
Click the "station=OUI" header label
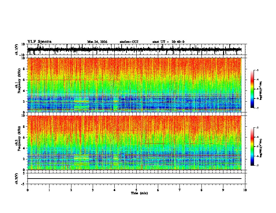click(129, 42)
